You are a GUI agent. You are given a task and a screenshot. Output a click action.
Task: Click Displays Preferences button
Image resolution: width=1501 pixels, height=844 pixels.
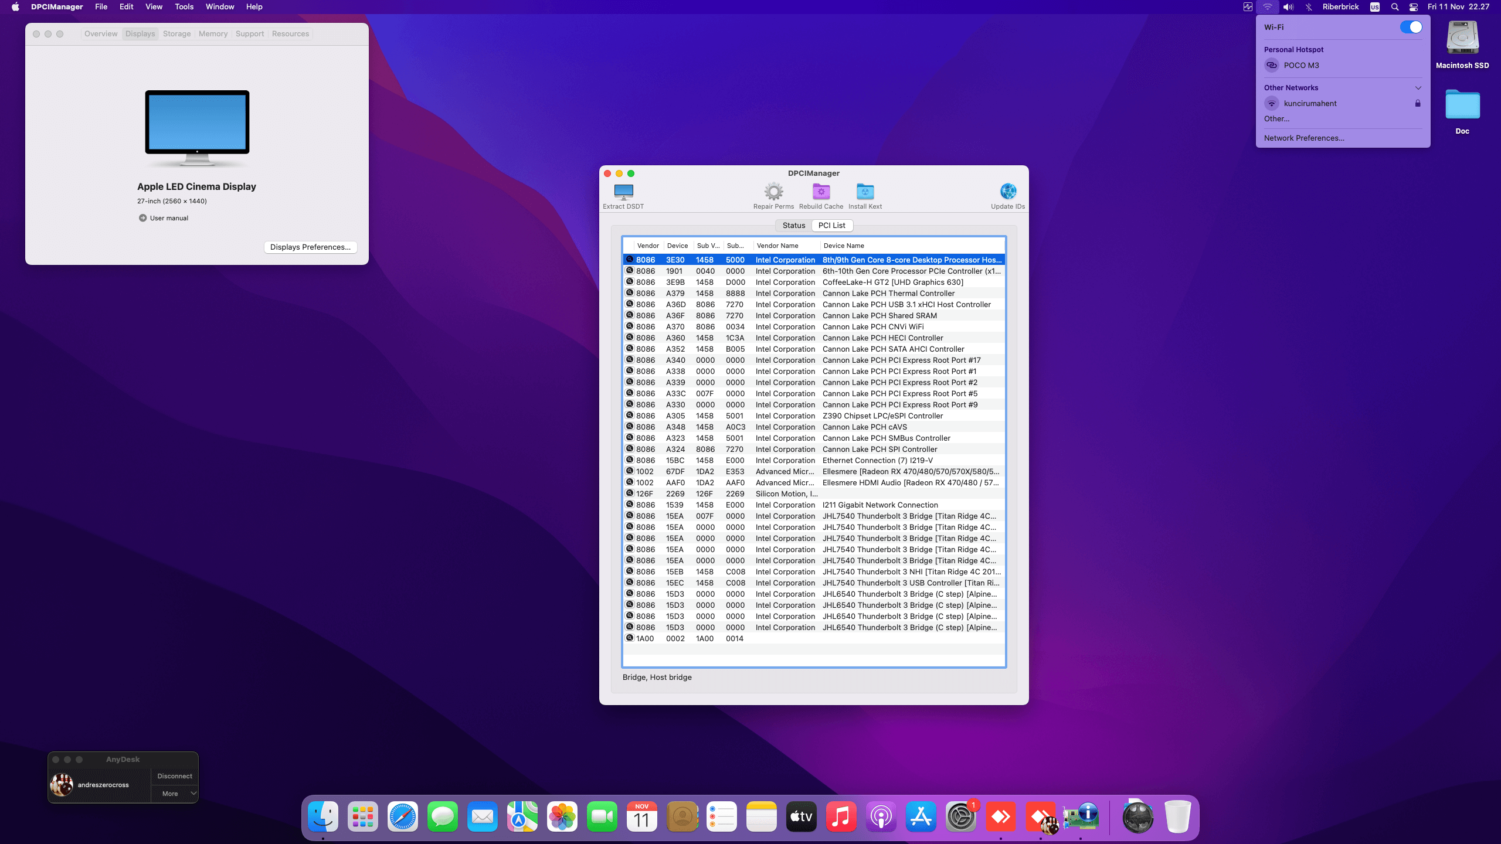click(x=310, y=247)
